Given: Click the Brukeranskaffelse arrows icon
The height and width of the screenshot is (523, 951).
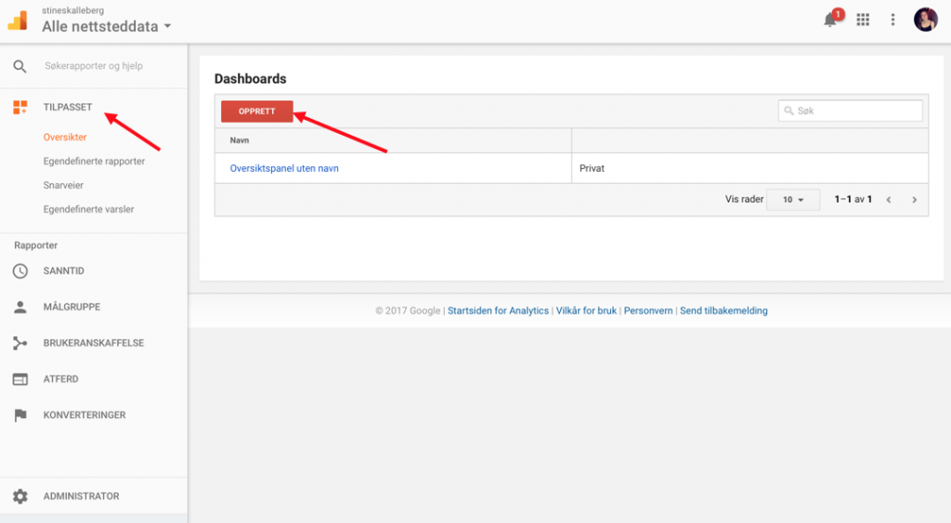Looking at the screenshot, I should point(20,344).
